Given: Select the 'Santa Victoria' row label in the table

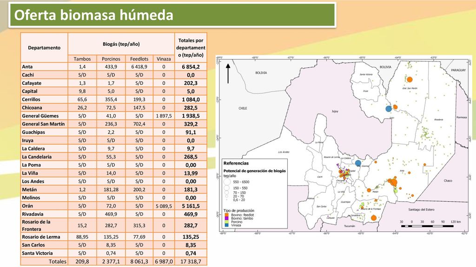Looking at the screenshot, I should tap(37, 253).
